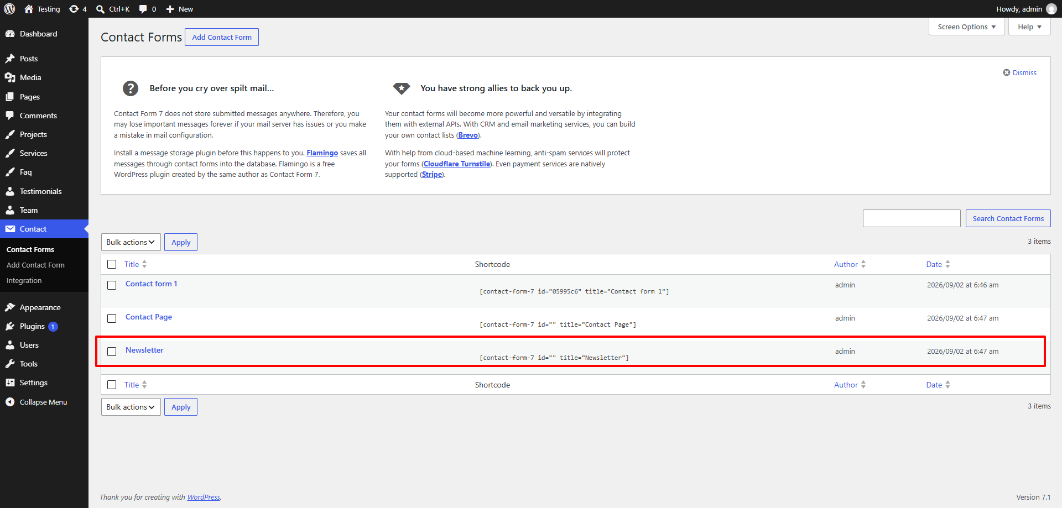Open the Tools wrench icon

[x=10, y=364]
